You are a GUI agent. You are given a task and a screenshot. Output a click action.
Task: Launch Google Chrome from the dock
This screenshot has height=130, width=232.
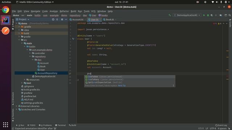pyautogui.click(x=5, y=10)
